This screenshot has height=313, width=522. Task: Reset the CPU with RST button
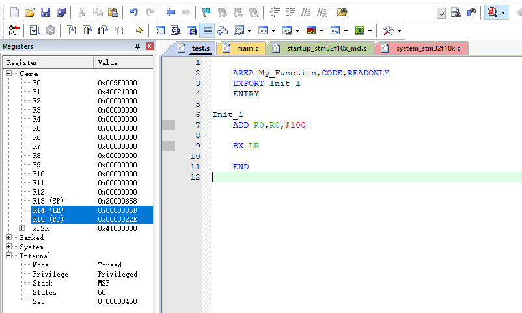click(x=14, y=31)
